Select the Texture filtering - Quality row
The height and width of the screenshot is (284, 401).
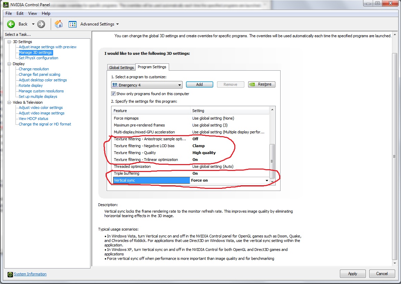[x=190, y=153]
